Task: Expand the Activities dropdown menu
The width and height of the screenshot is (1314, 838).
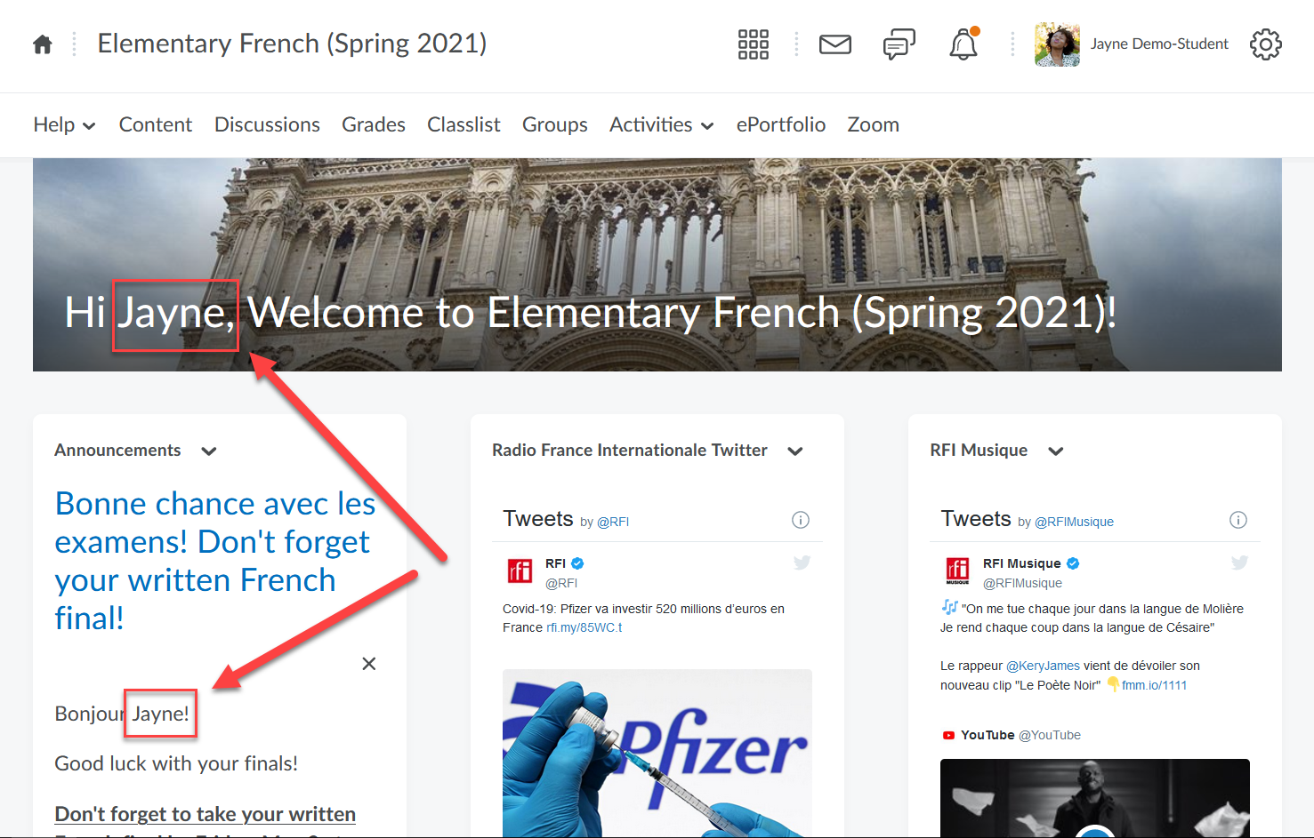Action: coord(661,125)
